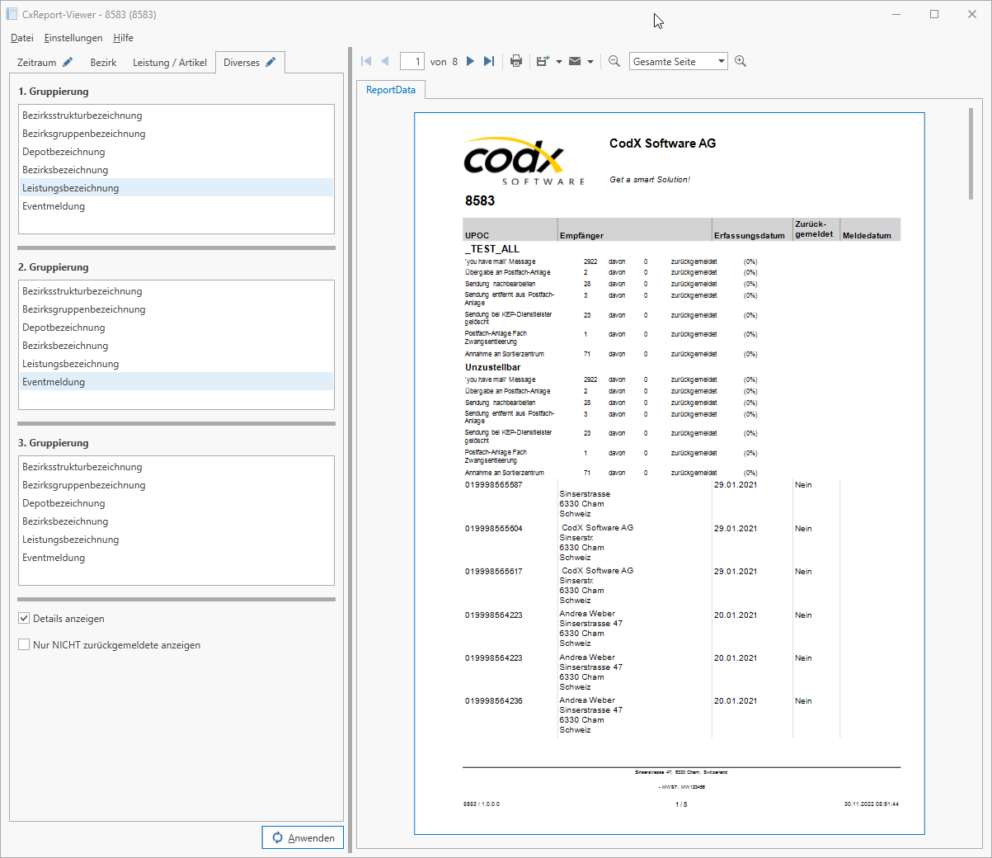992x858 pixels.
Task: Jump to the first report page
Action: click(x=365, y=60)
